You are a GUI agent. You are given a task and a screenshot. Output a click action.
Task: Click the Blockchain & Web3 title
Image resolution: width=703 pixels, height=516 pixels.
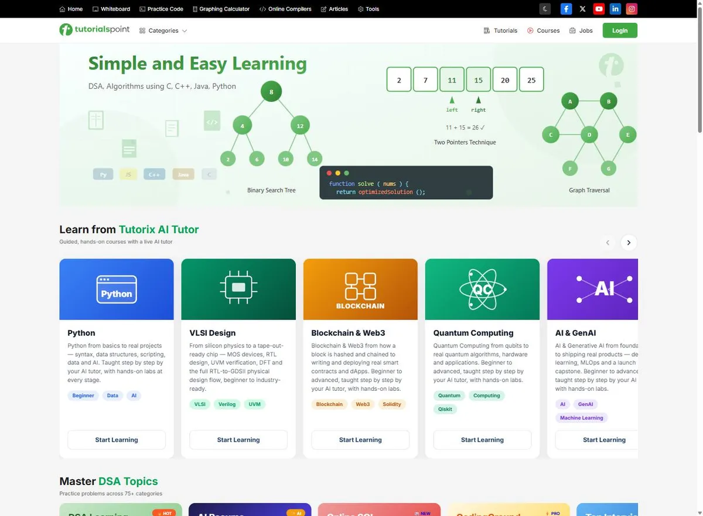tap(348, 333)
